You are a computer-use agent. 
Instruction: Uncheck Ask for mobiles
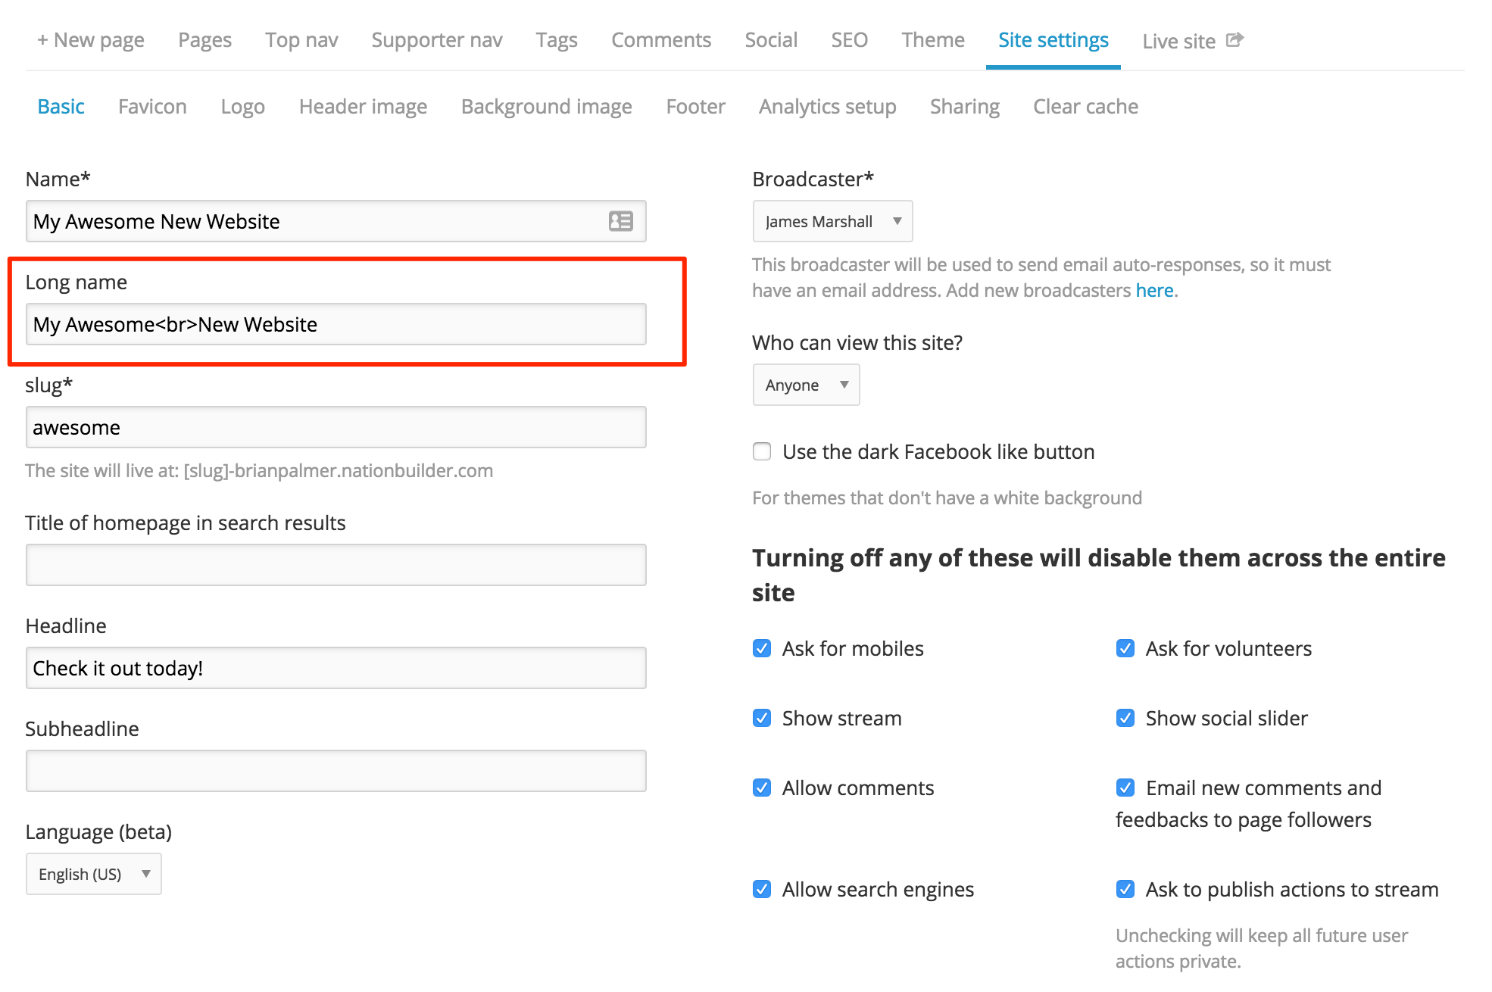762,648
